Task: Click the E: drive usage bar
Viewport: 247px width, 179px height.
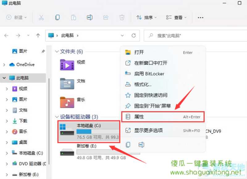Action: (x=108, y=152)
